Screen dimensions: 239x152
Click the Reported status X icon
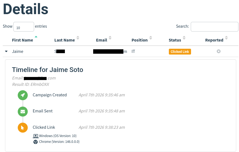(x=218, y=51)
